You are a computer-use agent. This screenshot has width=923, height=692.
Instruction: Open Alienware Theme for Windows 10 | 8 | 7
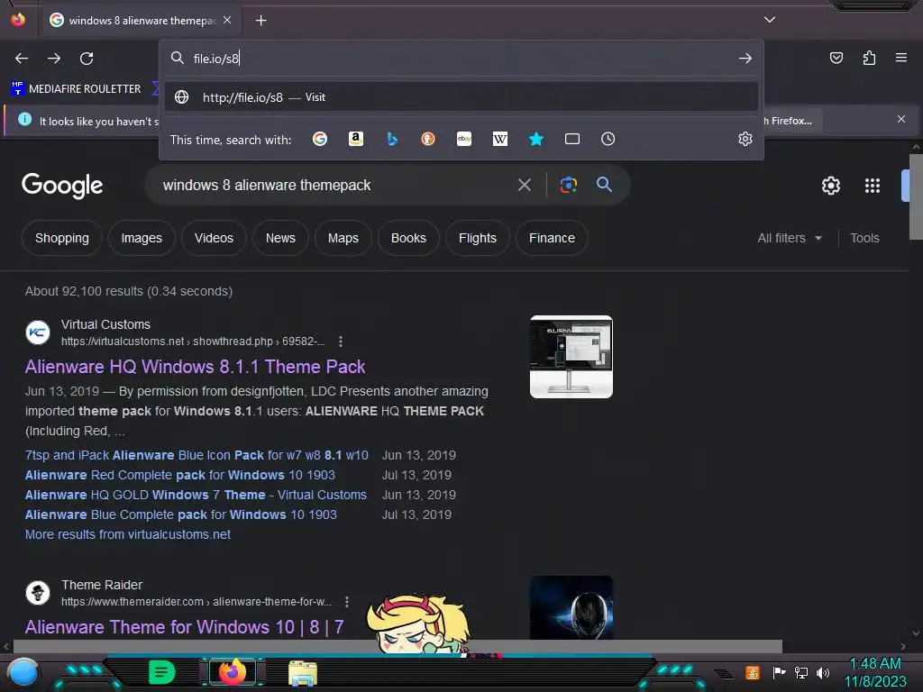point(184,627)
